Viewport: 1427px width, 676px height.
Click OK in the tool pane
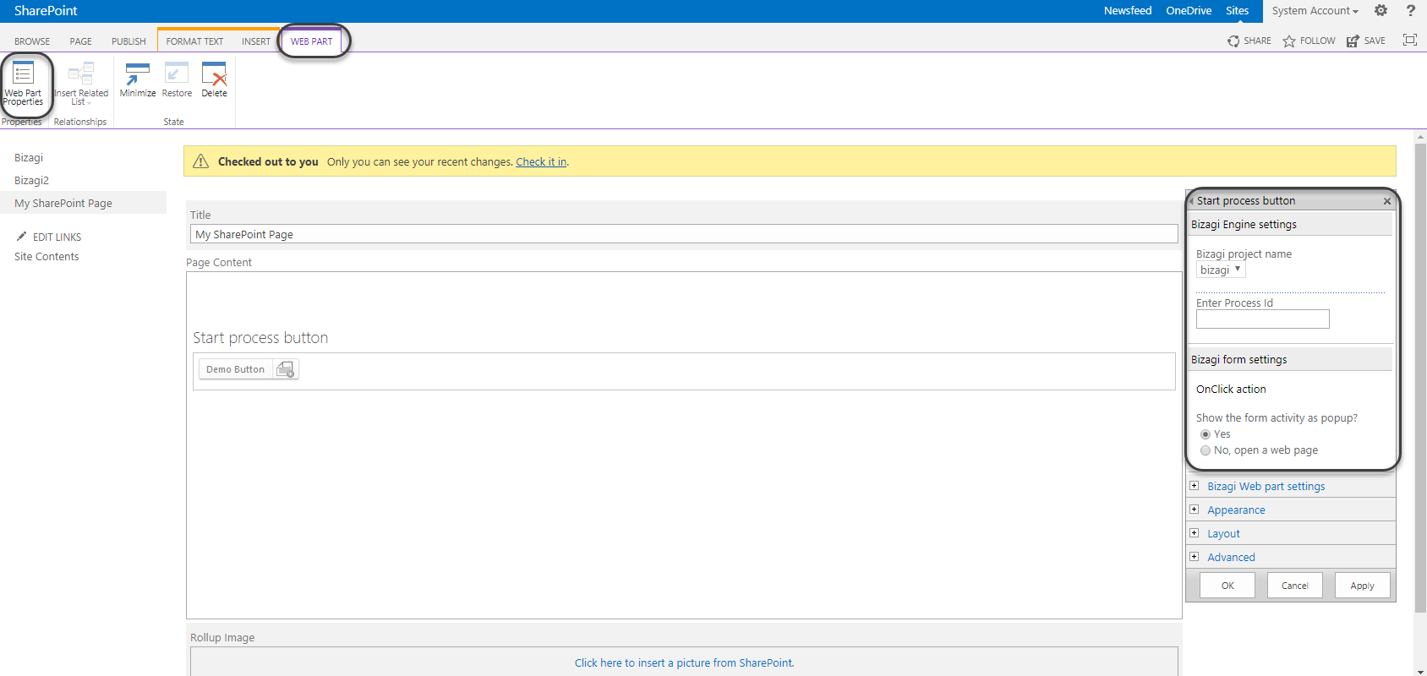[x=1227, y=586]
